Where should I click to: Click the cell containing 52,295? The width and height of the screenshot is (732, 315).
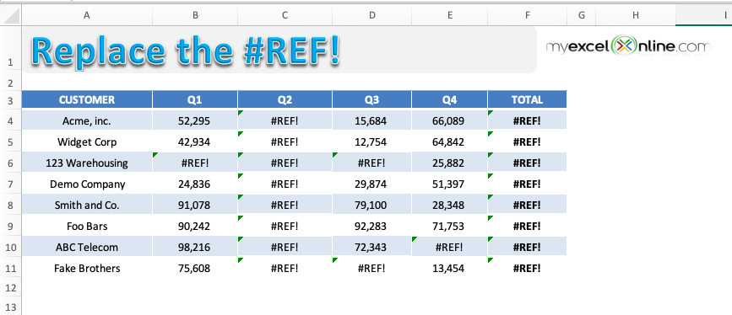pos(195,120)
